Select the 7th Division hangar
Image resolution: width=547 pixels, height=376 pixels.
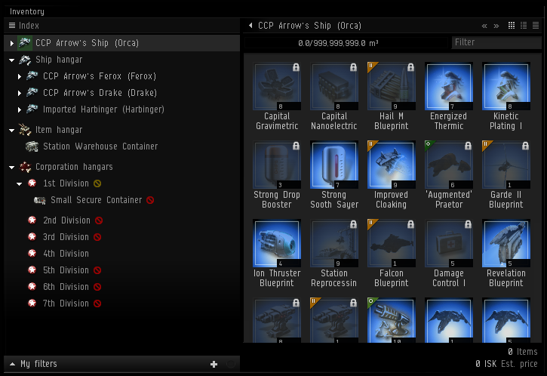tap(66, 304)
